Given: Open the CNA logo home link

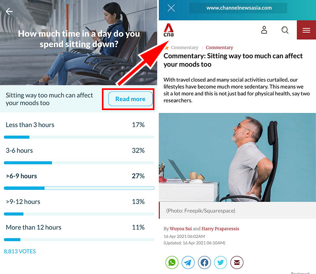Looking at the screenshot, I should click(x=169, y=30).
